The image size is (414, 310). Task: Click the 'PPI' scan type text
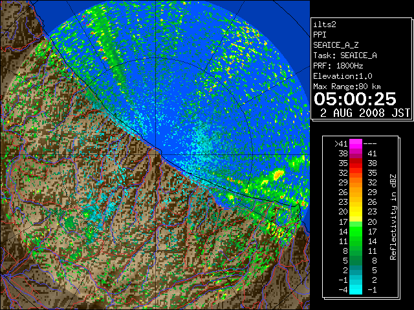pos(320,35)
